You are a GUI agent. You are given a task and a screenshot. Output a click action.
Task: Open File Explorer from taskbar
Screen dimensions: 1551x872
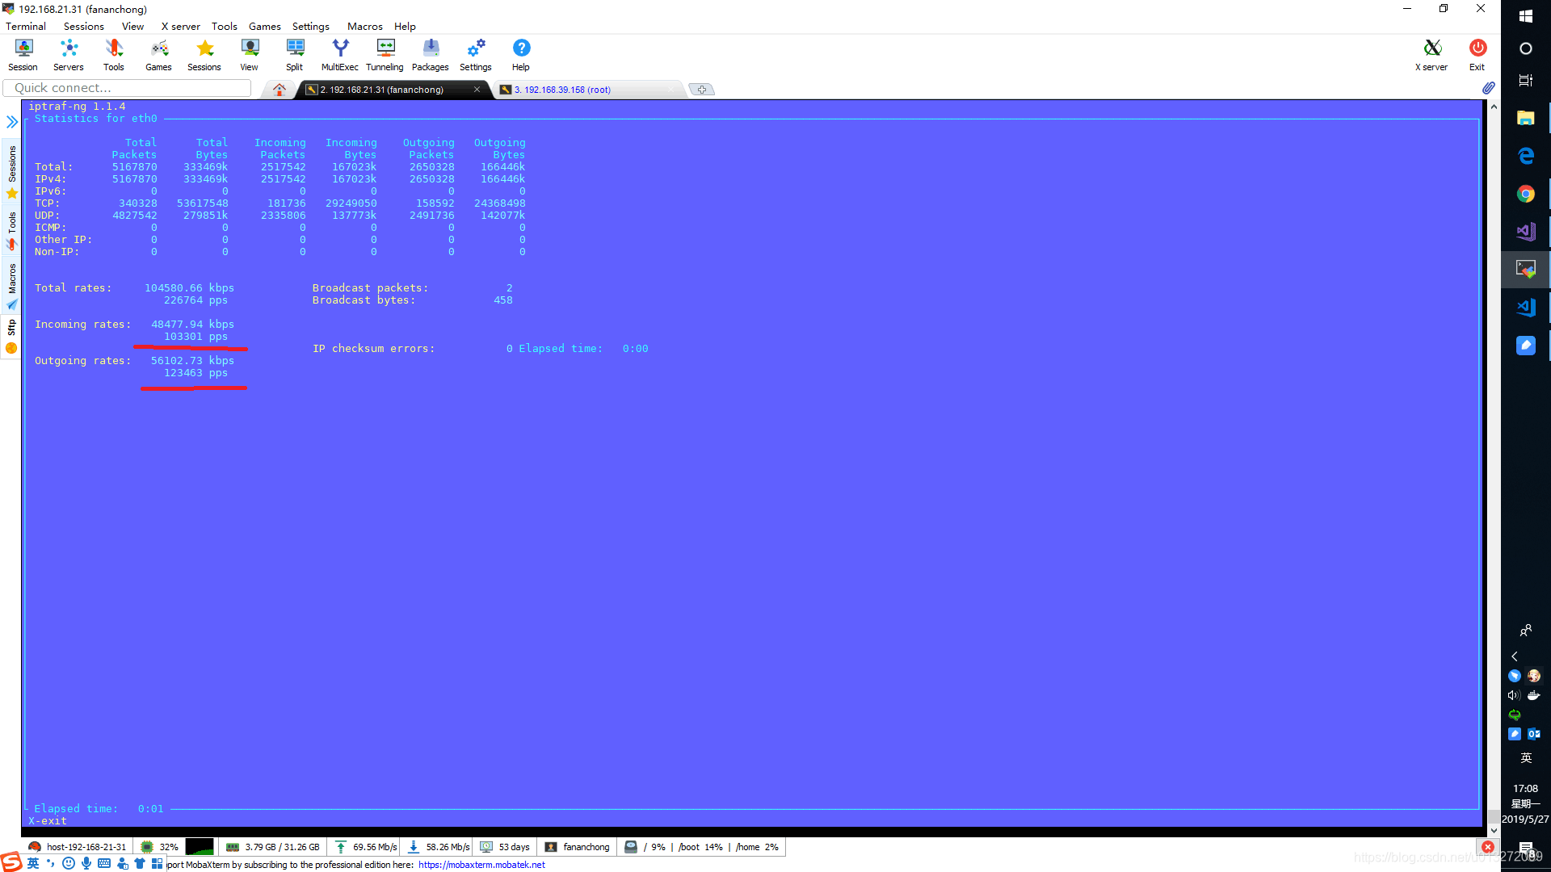[1526, 118]
